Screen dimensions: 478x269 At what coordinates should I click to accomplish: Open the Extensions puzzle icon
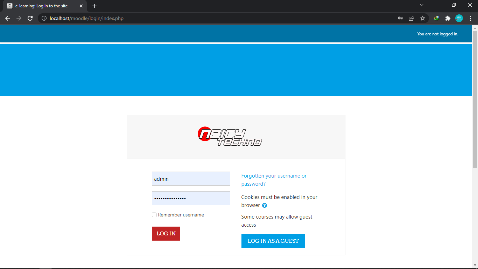(x=448, y=18)
